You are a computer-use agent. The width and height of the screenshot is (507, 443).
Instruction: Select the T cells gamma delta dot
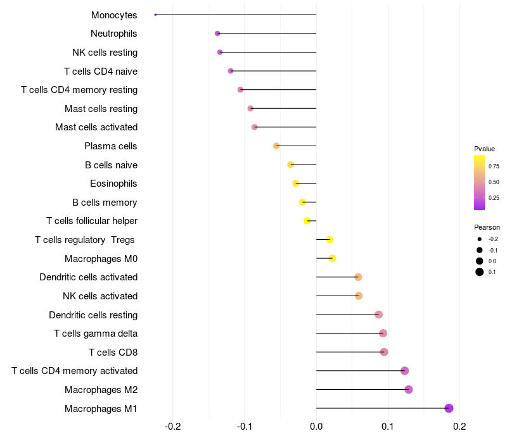383,334
